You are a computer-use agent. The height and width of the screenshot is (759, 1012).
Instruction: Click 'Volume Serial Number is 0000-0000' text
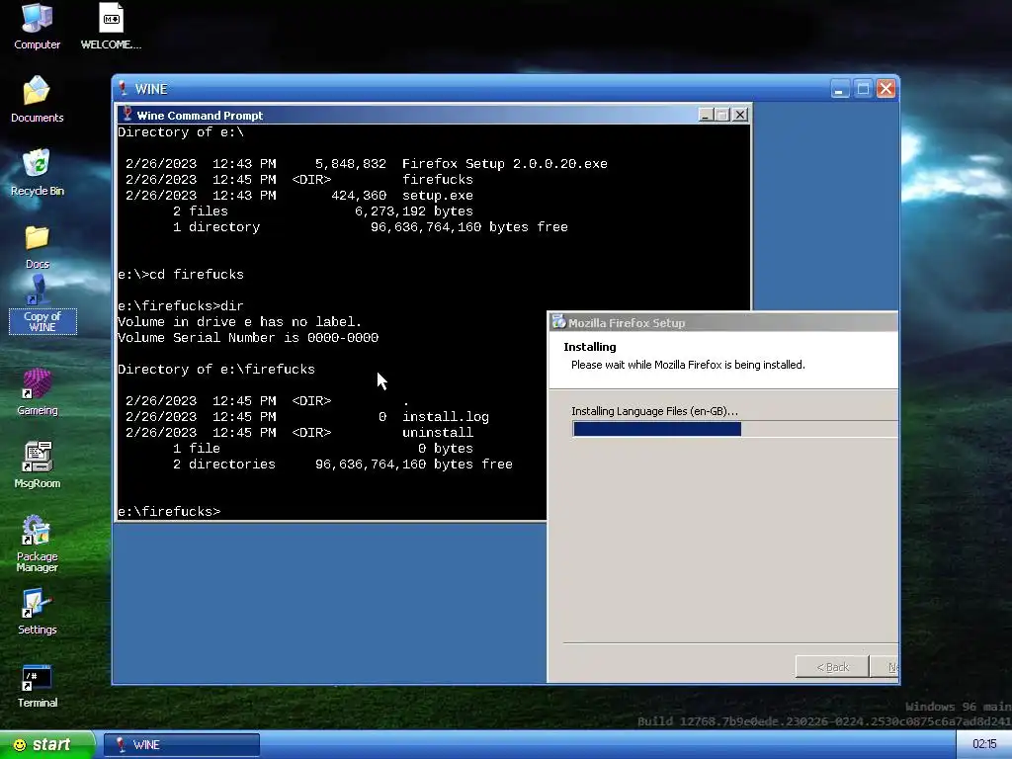[x=248, y=338]
